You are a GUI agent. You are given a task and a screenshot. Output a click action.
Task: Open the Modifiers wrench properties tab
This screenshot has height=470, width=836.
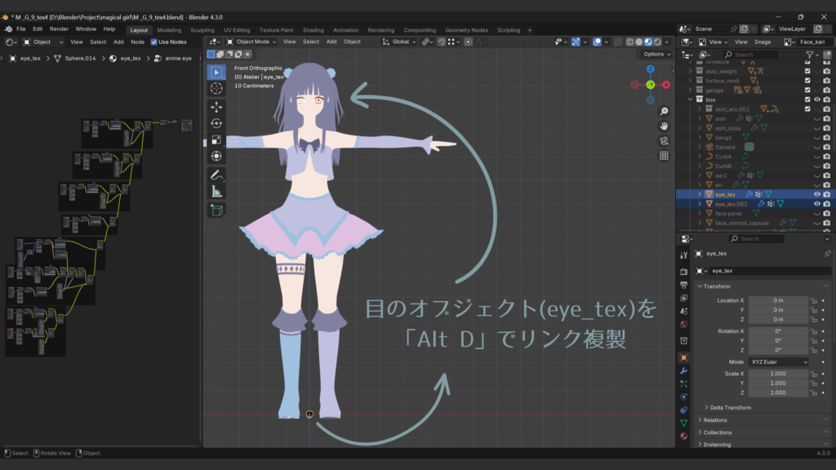tap(683, 370)
